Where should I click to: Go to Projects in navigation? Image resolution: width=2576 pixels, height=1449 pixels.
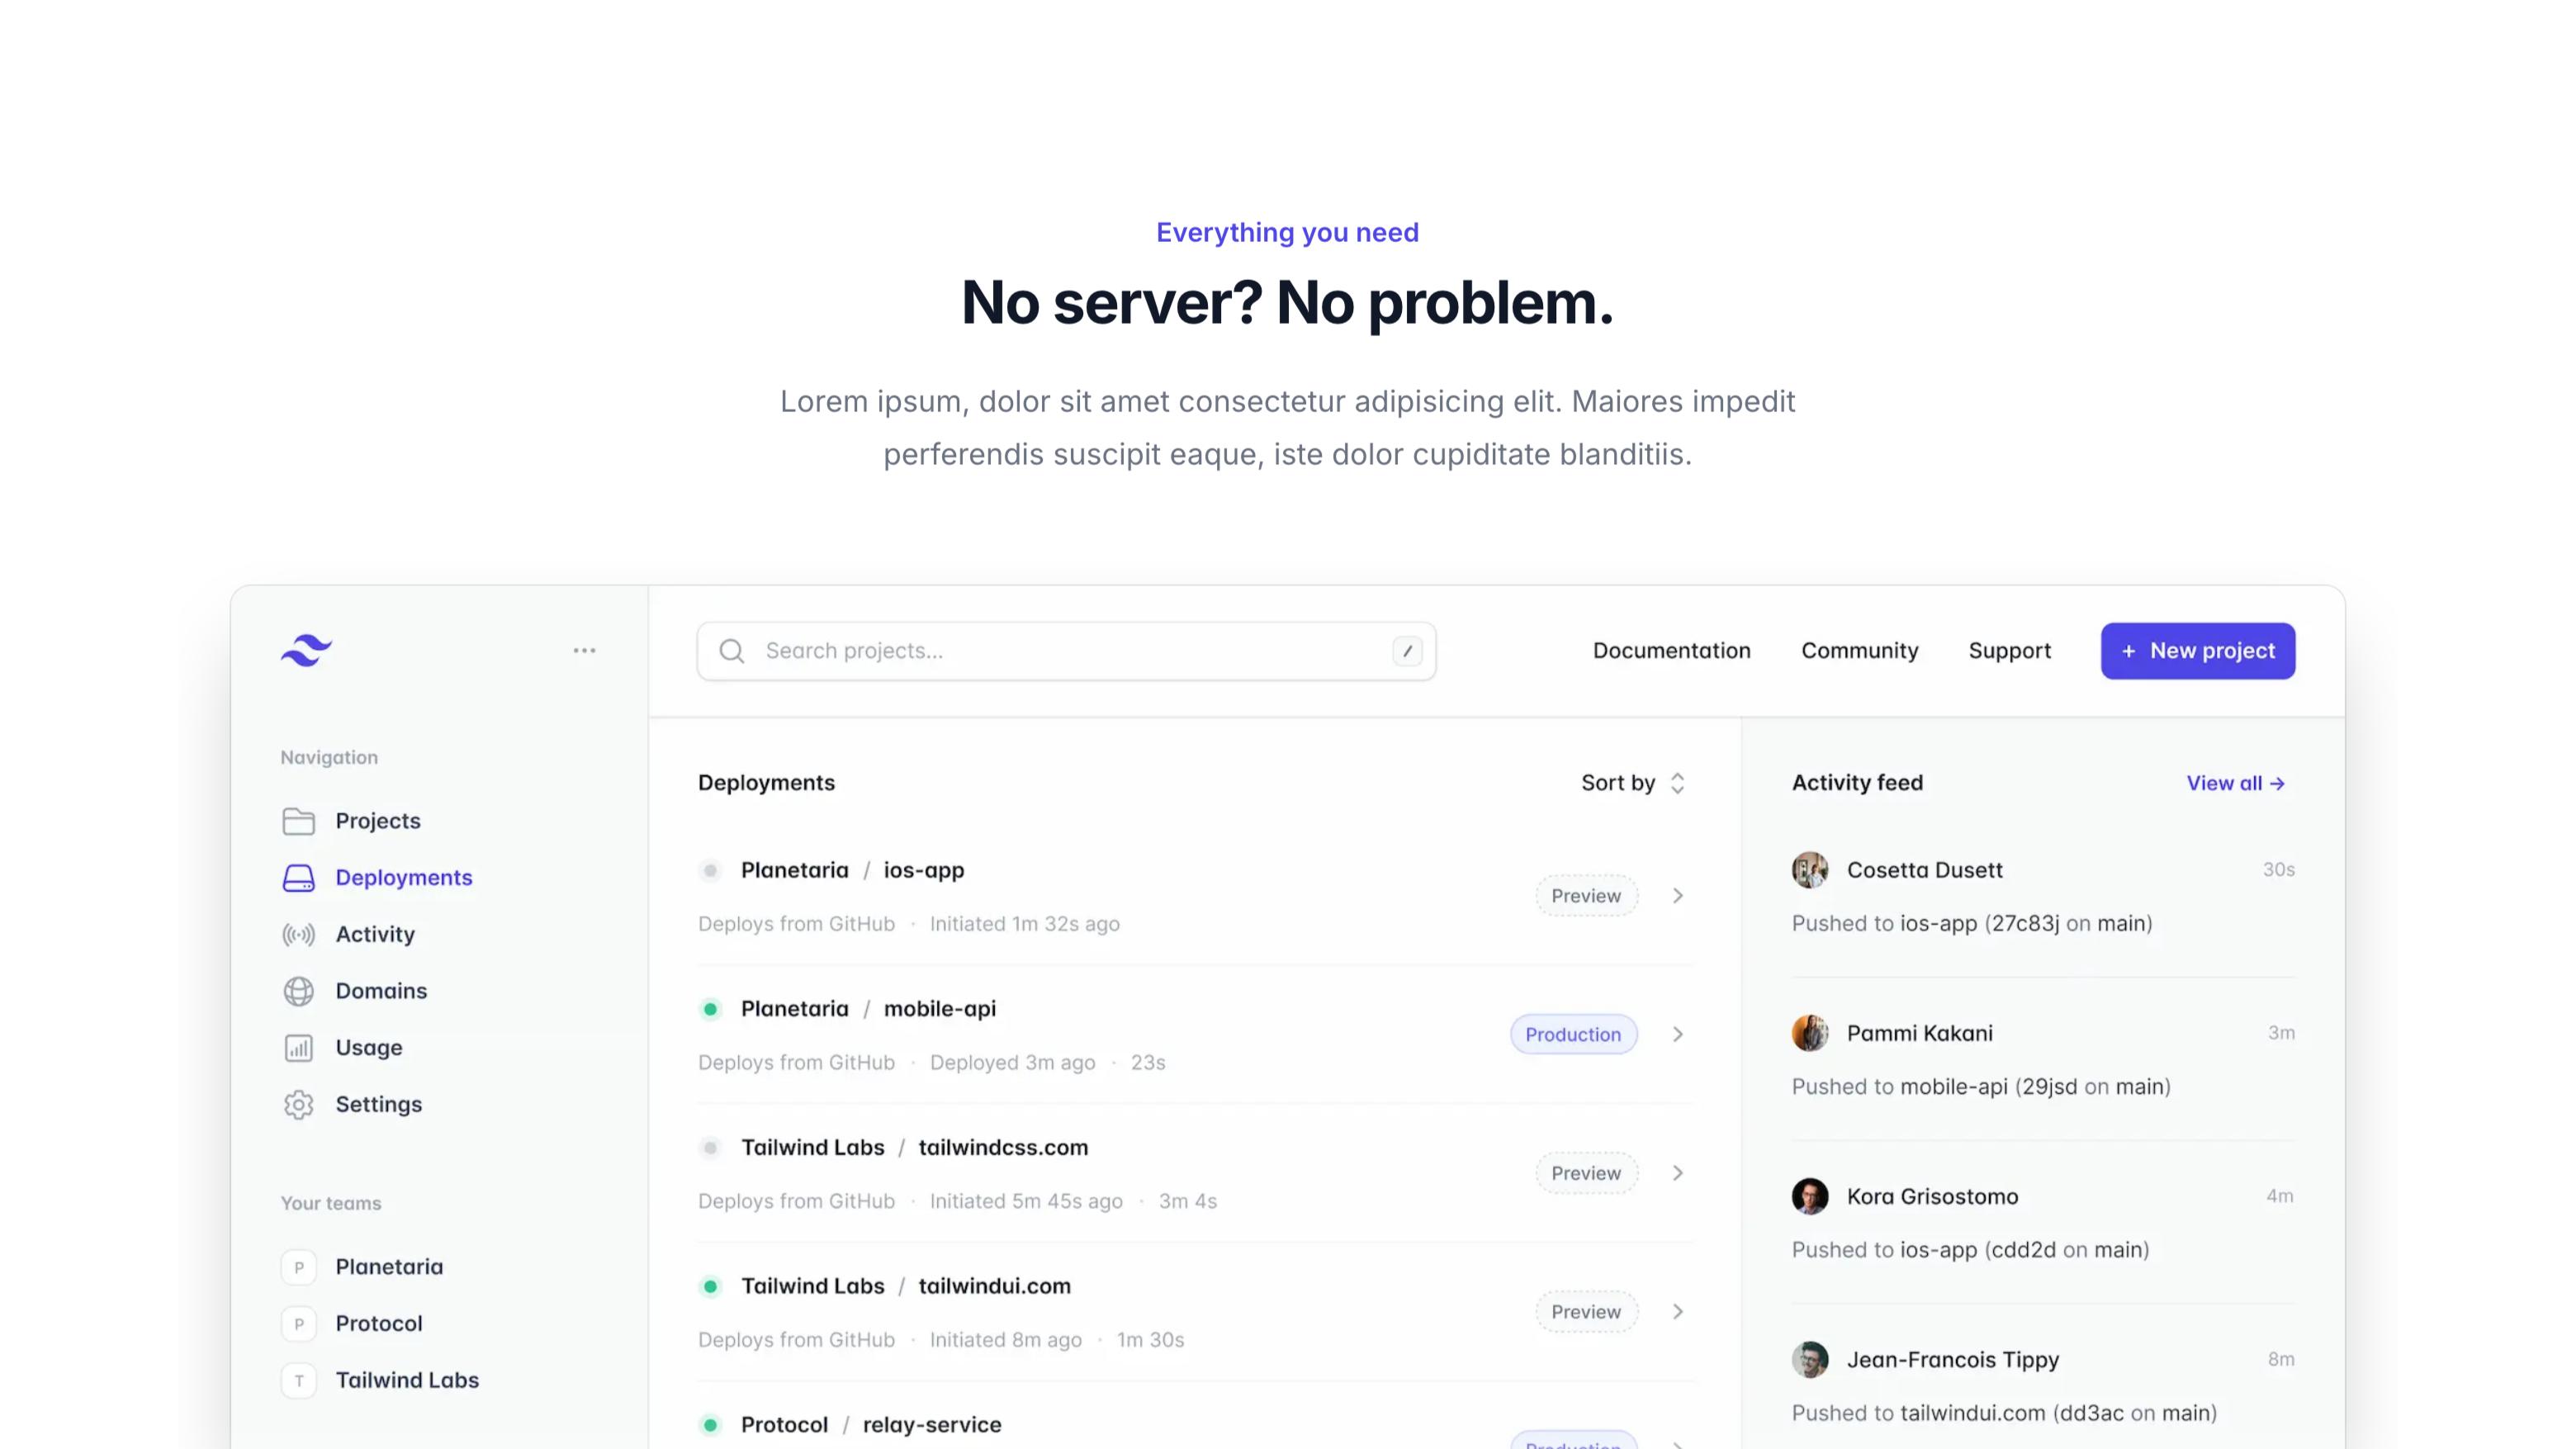pyautogui.click(x=378, y=821)
